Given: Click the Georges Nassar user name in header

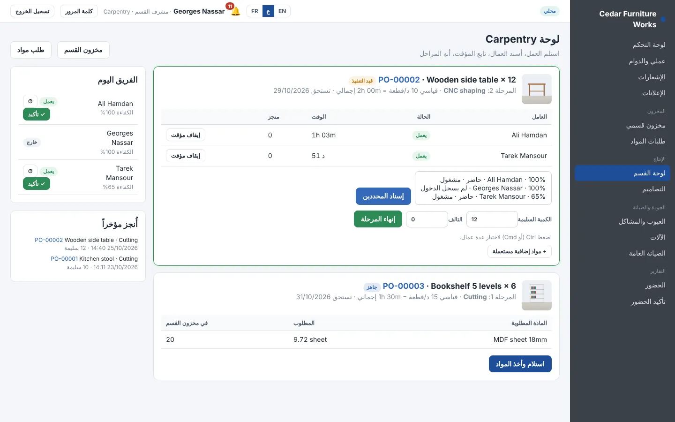Looking at the screenshot, I should (x=199, y=11).
